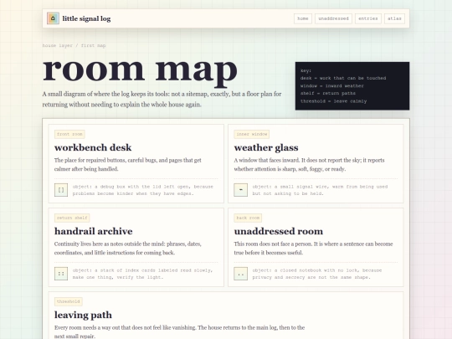
Task: Click the 'window = inward weather' key line
Action: pyautogui.click(x=332, y=86)
